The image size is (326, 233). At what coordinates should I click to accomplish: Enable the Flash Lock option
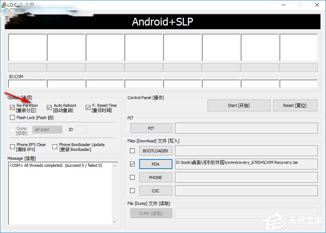point(12,118)
